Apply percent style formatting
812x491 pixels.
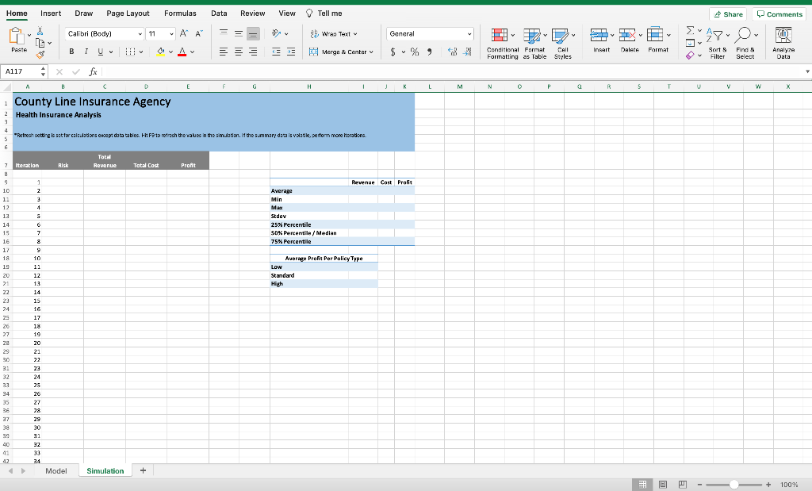tap(414, 52)
